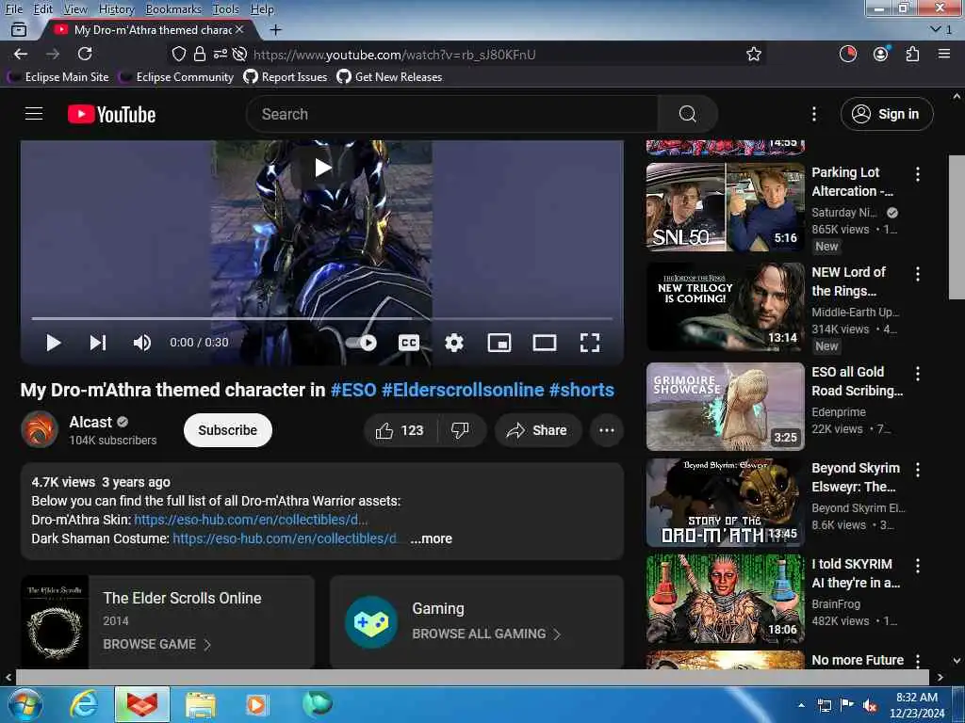Browse The Elder Scrolls Online game

pyautogui.click(x=157, y=644)
